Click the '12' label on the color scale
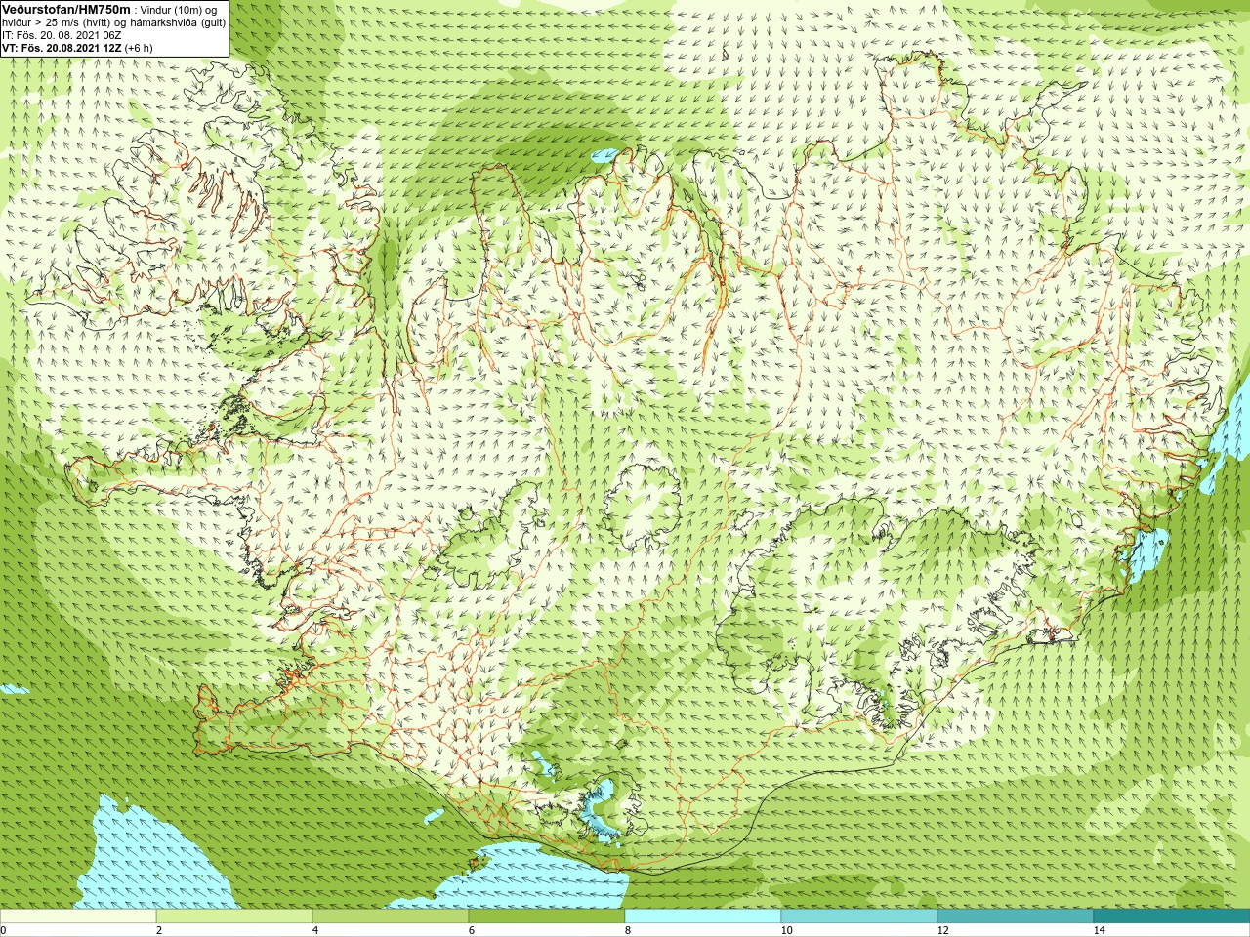 click(x=942, y=930)
